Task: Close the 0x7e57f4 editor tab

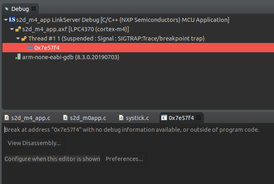Action: [x=199, y=118]
